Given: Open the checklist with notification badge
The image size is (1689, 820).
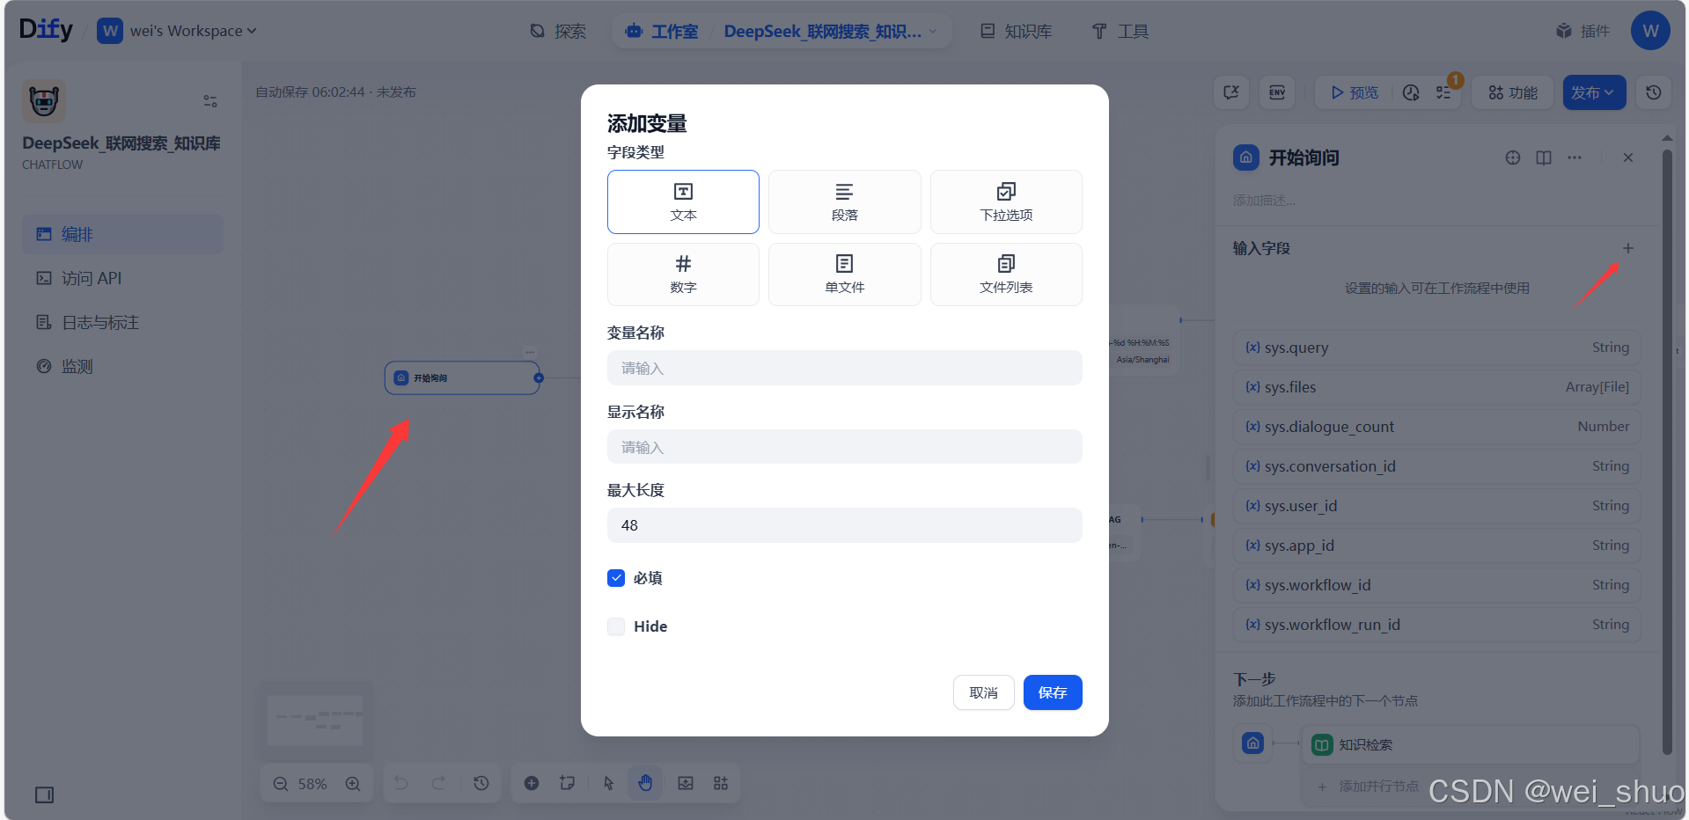Looking at the screenshot, I should tap(1443, 92).
